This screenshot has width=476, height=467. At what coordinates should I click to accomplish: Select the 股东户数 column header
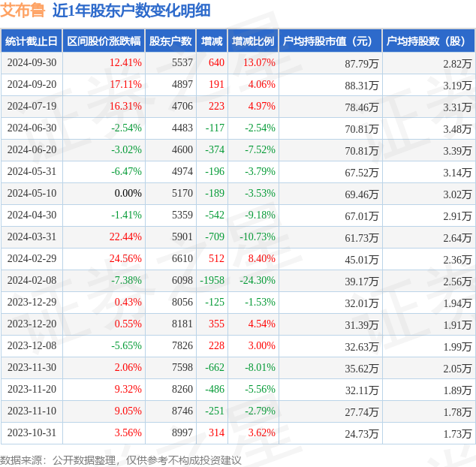click(x=170, y=41)
